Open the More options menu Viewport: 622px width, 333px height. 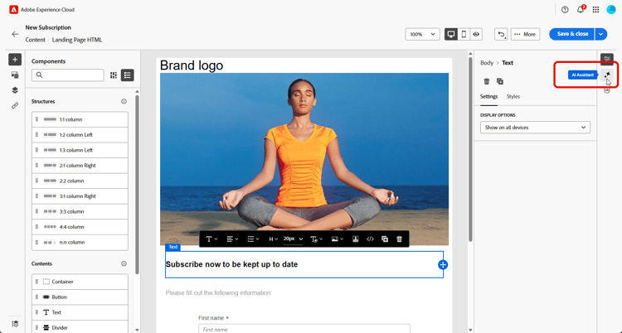click(525, 34)
